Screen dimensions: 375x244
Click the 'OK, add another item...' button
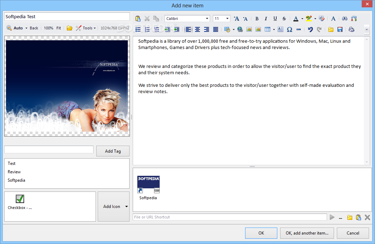click(307, 233)
